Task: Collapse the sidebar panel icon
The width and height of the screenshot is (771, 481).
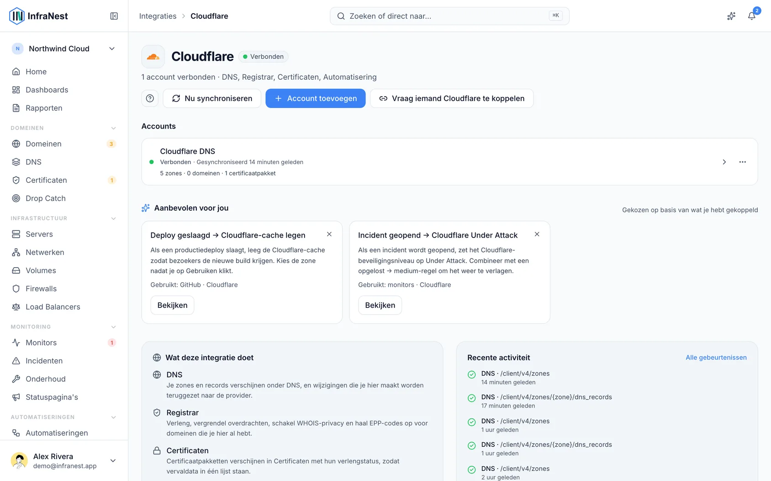Action: [x=114, y=16]
